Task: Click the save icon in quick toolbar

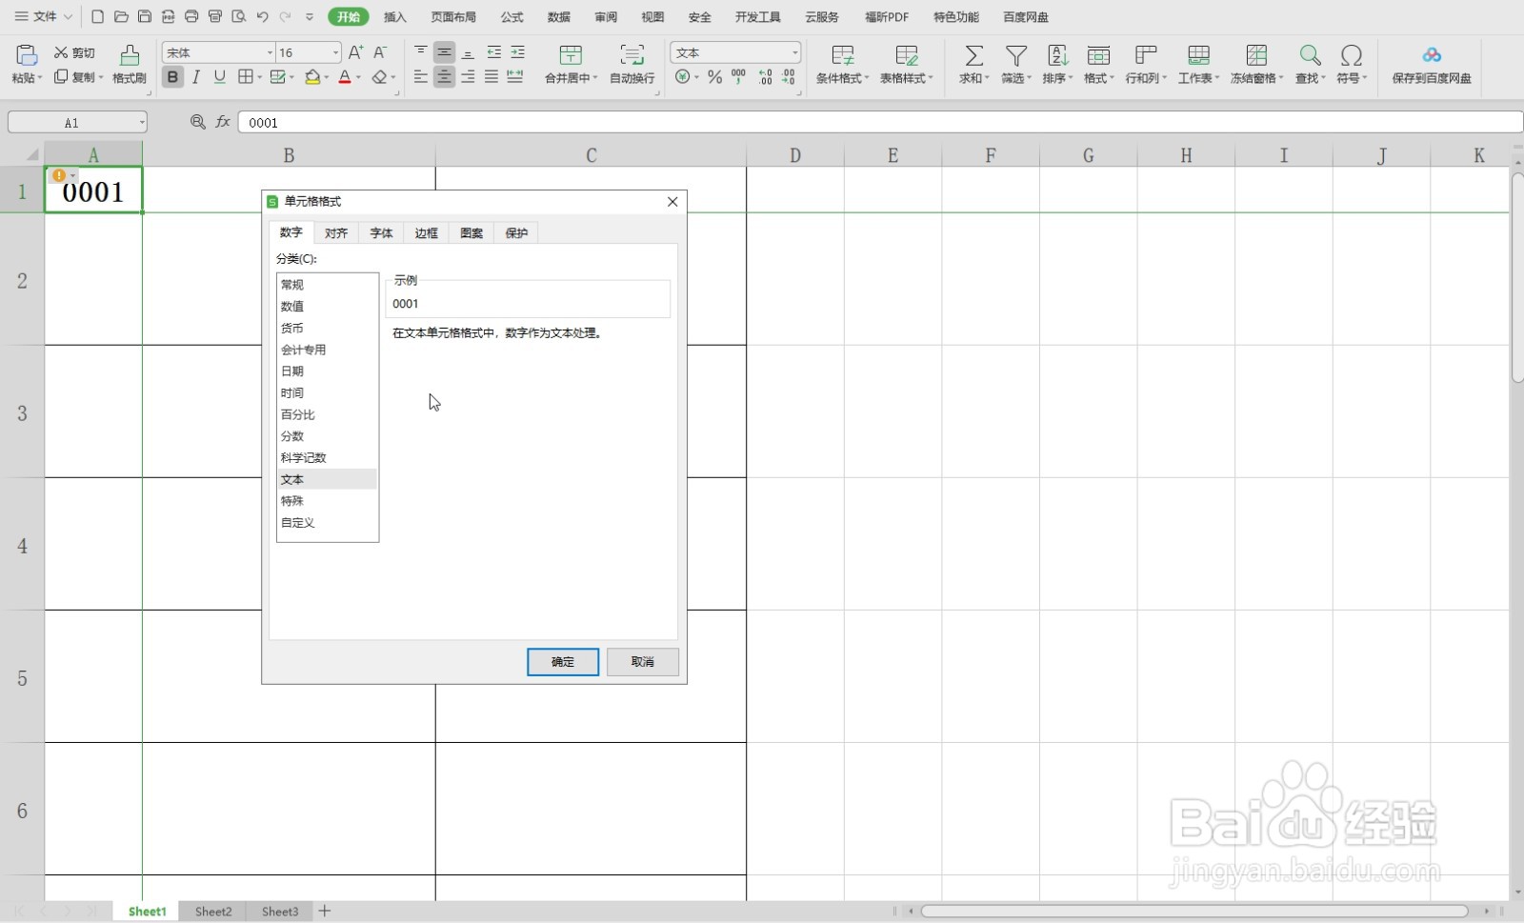Action: 145,17
